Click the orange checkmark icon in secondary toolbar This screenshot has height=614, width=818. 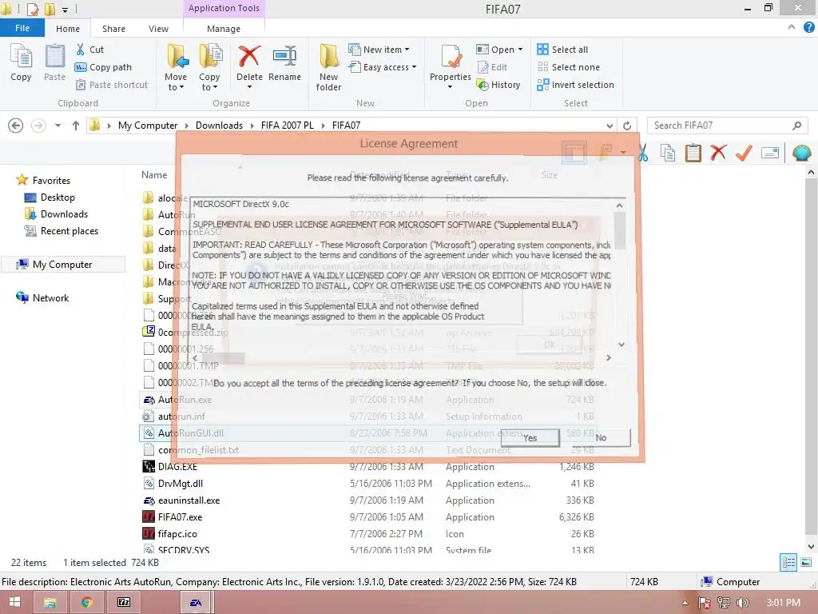[x=744, y=153]
